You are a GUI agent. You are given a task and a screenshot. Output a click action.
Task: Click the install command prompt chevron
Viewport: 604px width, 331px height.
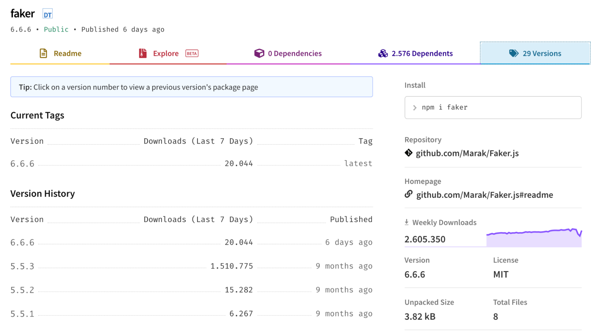(415, 108)
